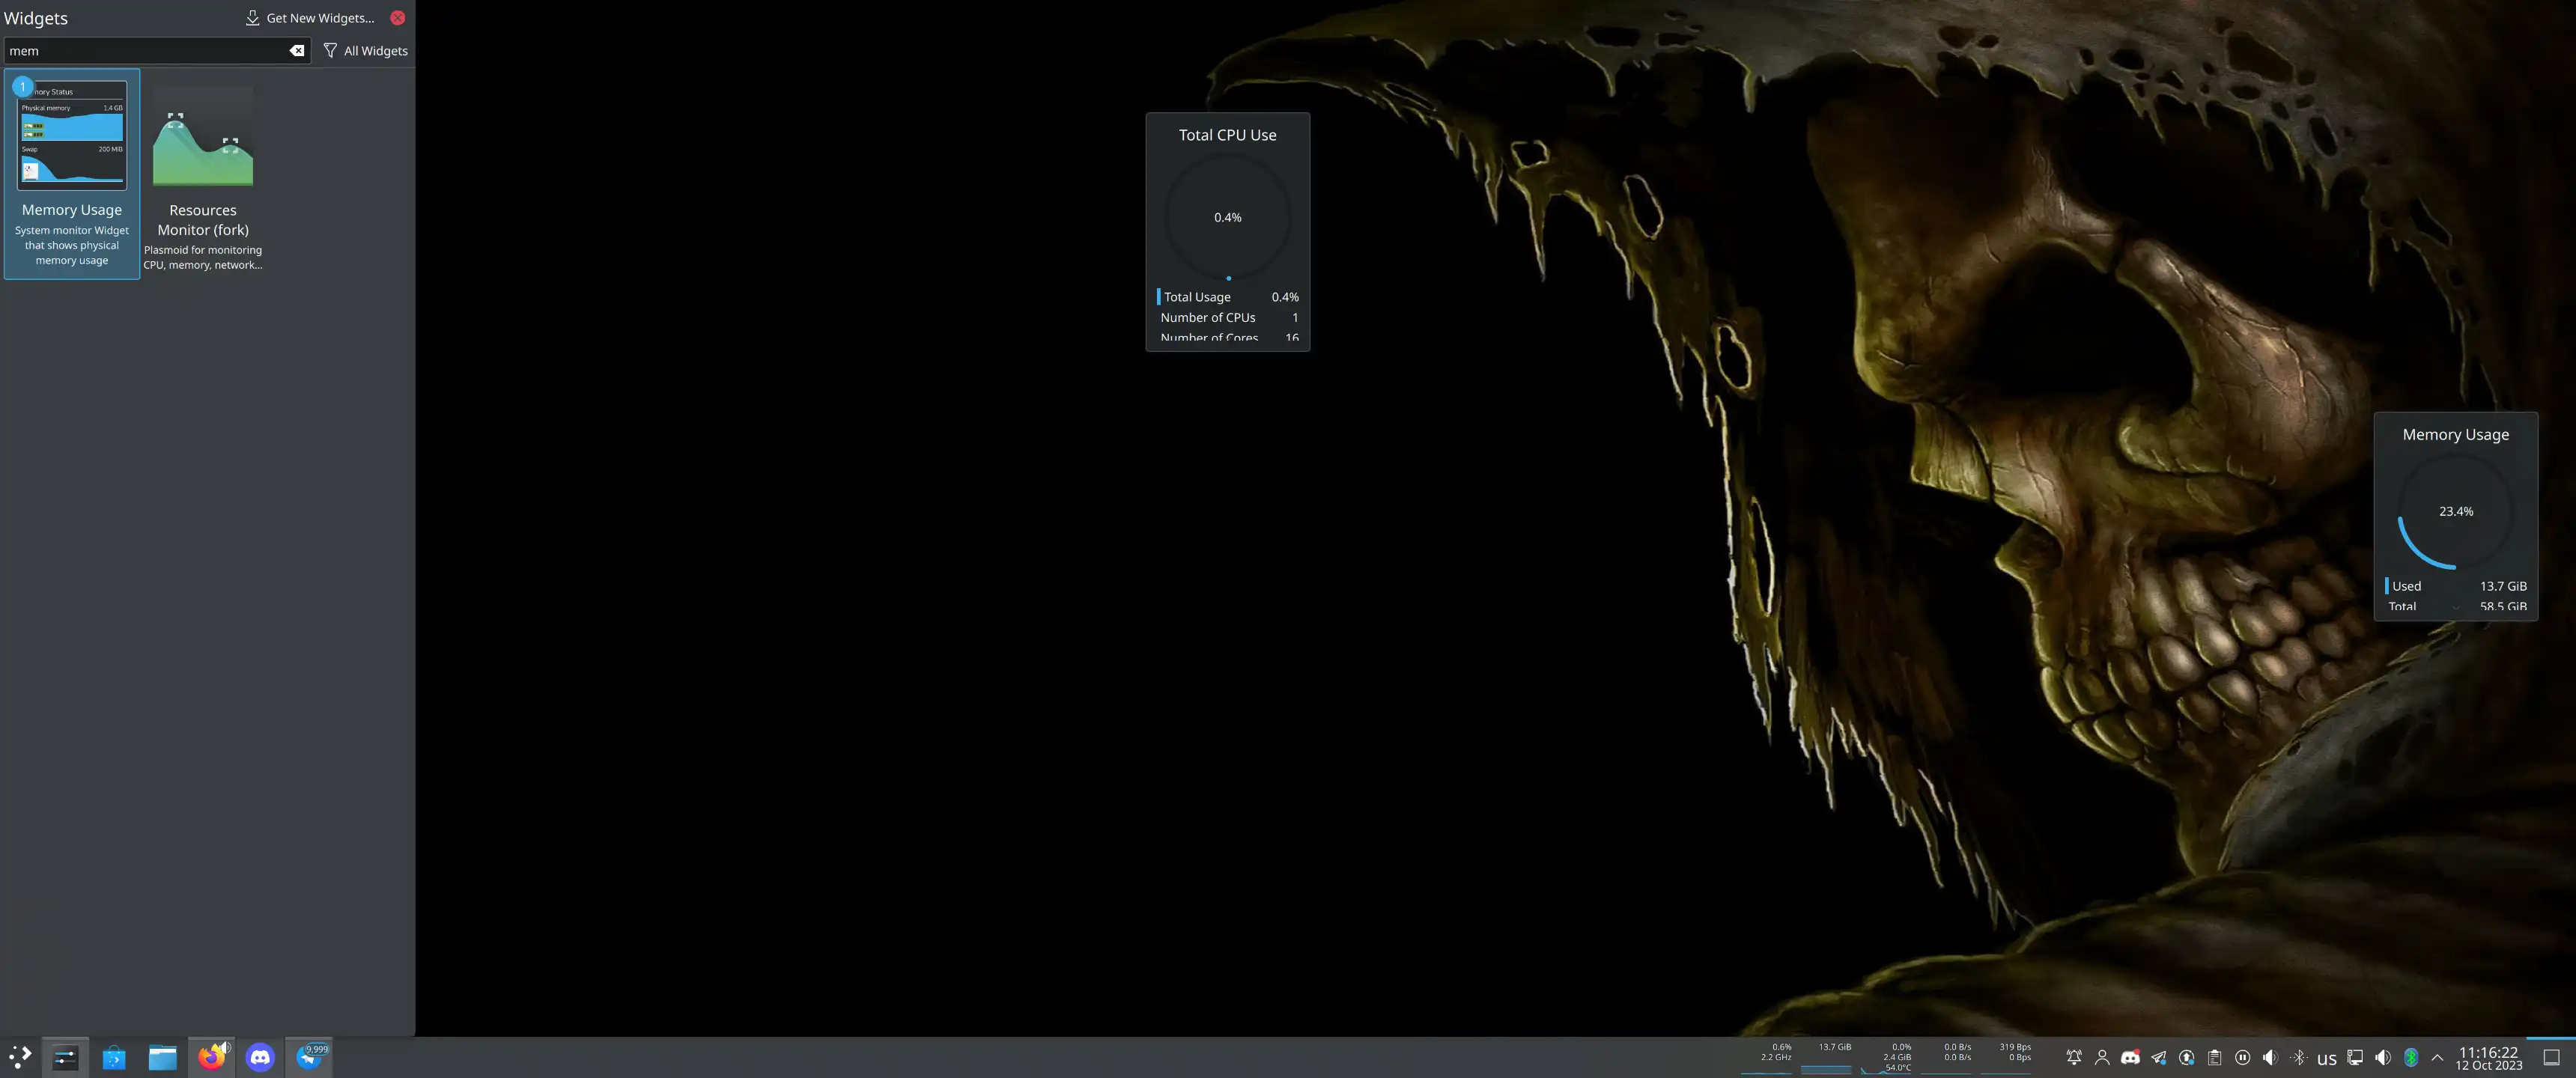The height and width of the screenshot is (1078, 2576).
Task: Click the Memory Usage desktop widget title
Action: click(x=2455, y=434)
